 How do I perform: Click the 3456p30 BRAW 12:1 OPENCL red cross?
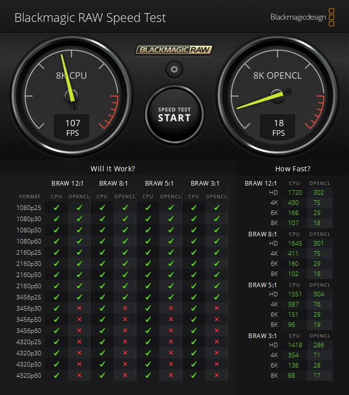coord(79,308)
